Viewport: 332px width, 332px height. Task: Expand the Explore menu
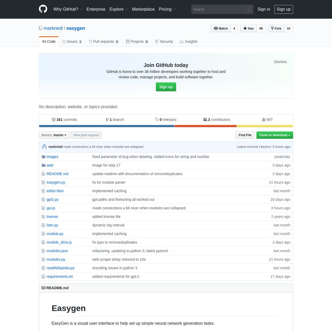coord(119,9)
